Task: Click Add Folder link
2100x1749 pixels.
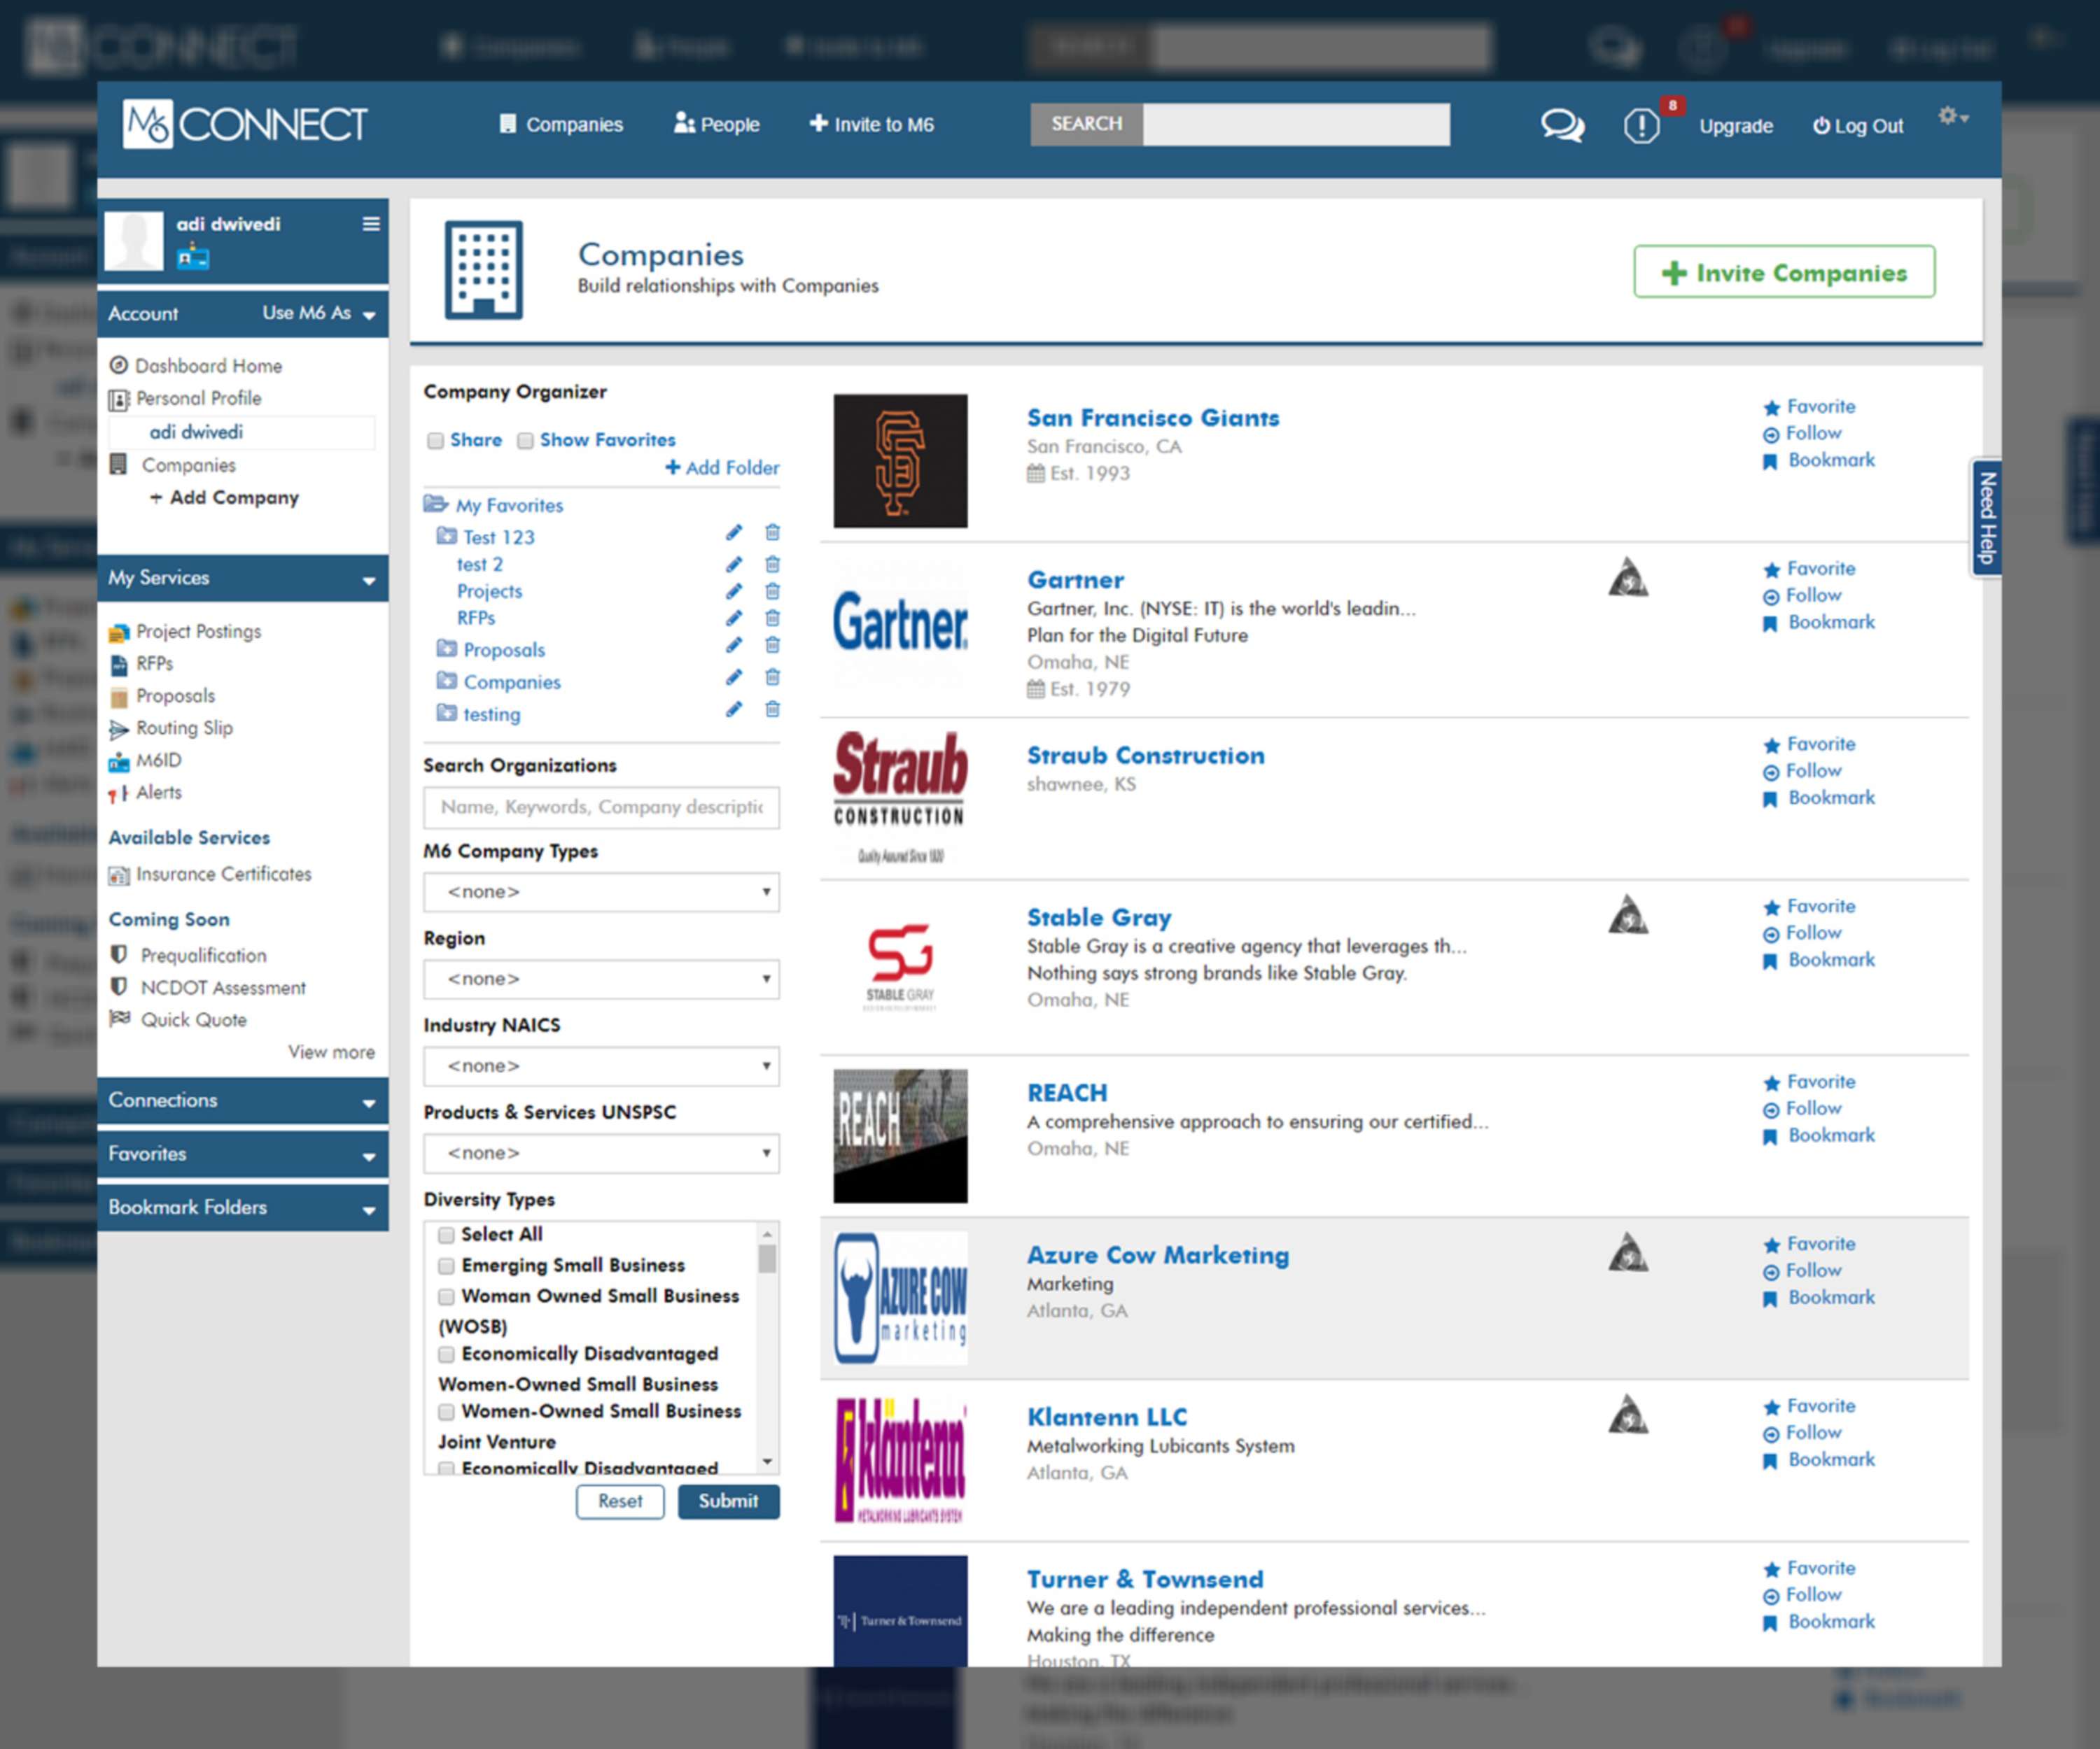Action: click(722, 468)
